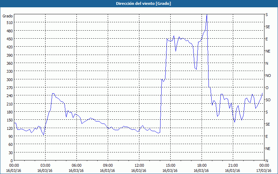Pick the 360 y-axis value
The image size is (278, 174).
click(10, 63)
